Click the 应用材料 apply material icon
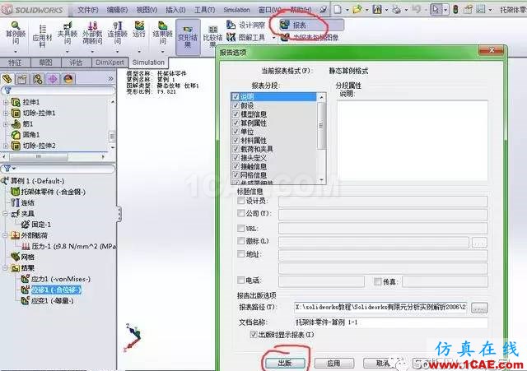The width and height of the screenshot is (527, 371). tap(42, 35)
